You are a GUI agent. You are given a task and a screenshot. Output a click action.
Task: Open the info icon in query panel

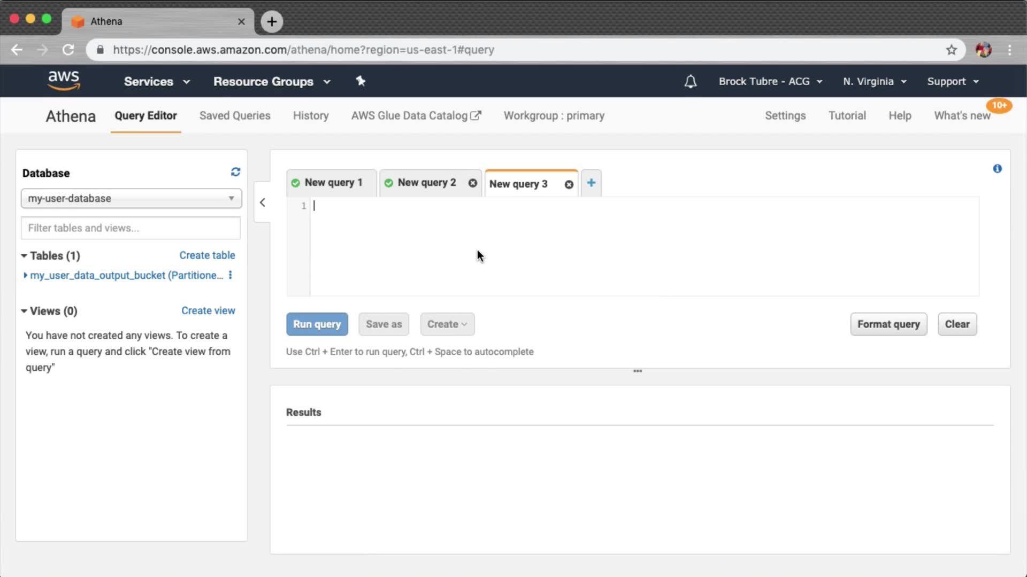point(997,169)
